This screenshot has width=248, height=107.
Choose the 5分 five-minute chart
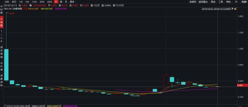tap(27, 2)
